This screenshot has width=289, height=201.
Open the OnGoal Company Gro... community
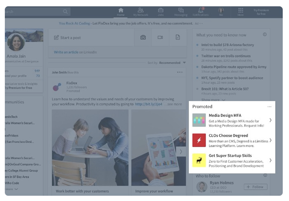(x=23, y=164)
